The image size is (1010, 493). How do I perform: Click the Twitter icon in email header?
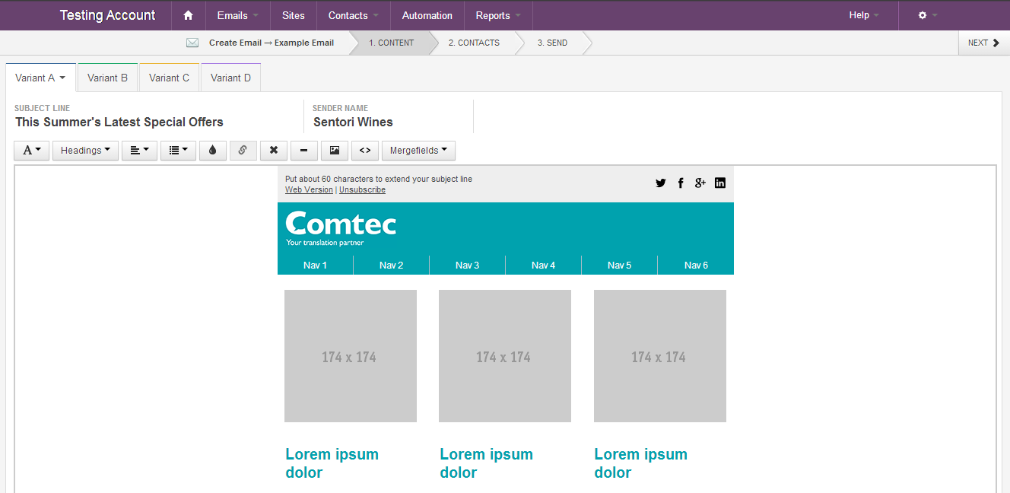click(660, 183)
